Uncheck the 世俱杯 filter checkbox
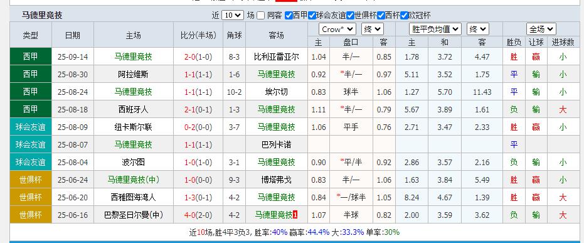Viewport: 584px width, 243px height. click(x=350, y=16)
